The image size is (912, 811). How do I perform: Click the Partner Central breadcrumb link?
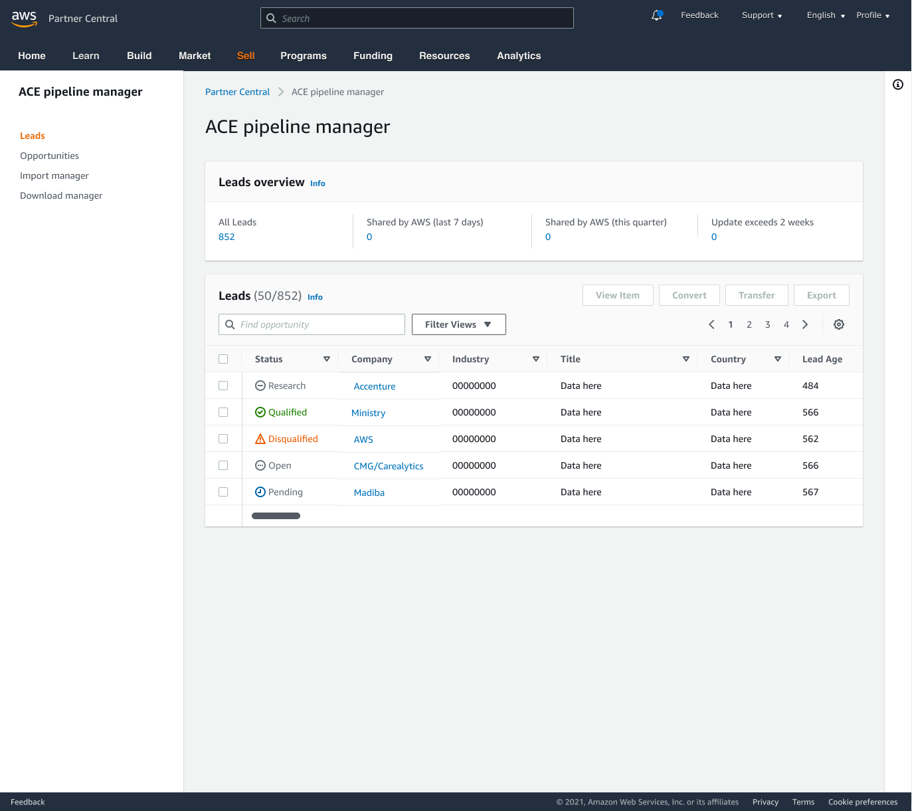pyautogui.click(x=237, y=92)
